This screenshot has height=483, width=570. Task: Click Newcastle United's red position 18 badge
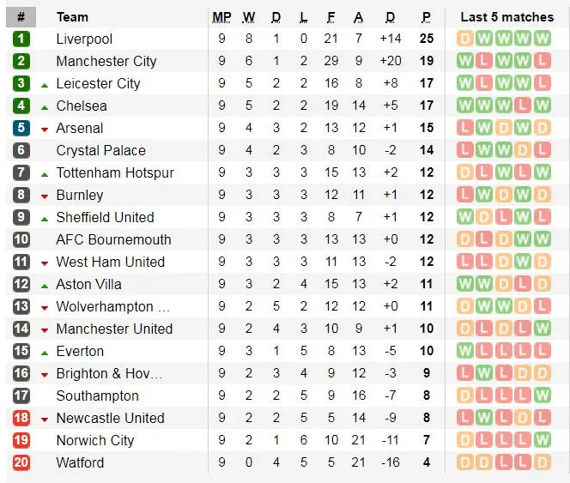21,418
